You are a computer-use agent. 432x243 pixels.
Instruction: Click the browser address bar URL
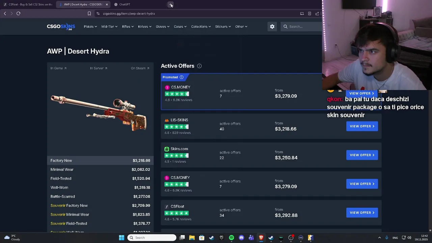point(129,13)
